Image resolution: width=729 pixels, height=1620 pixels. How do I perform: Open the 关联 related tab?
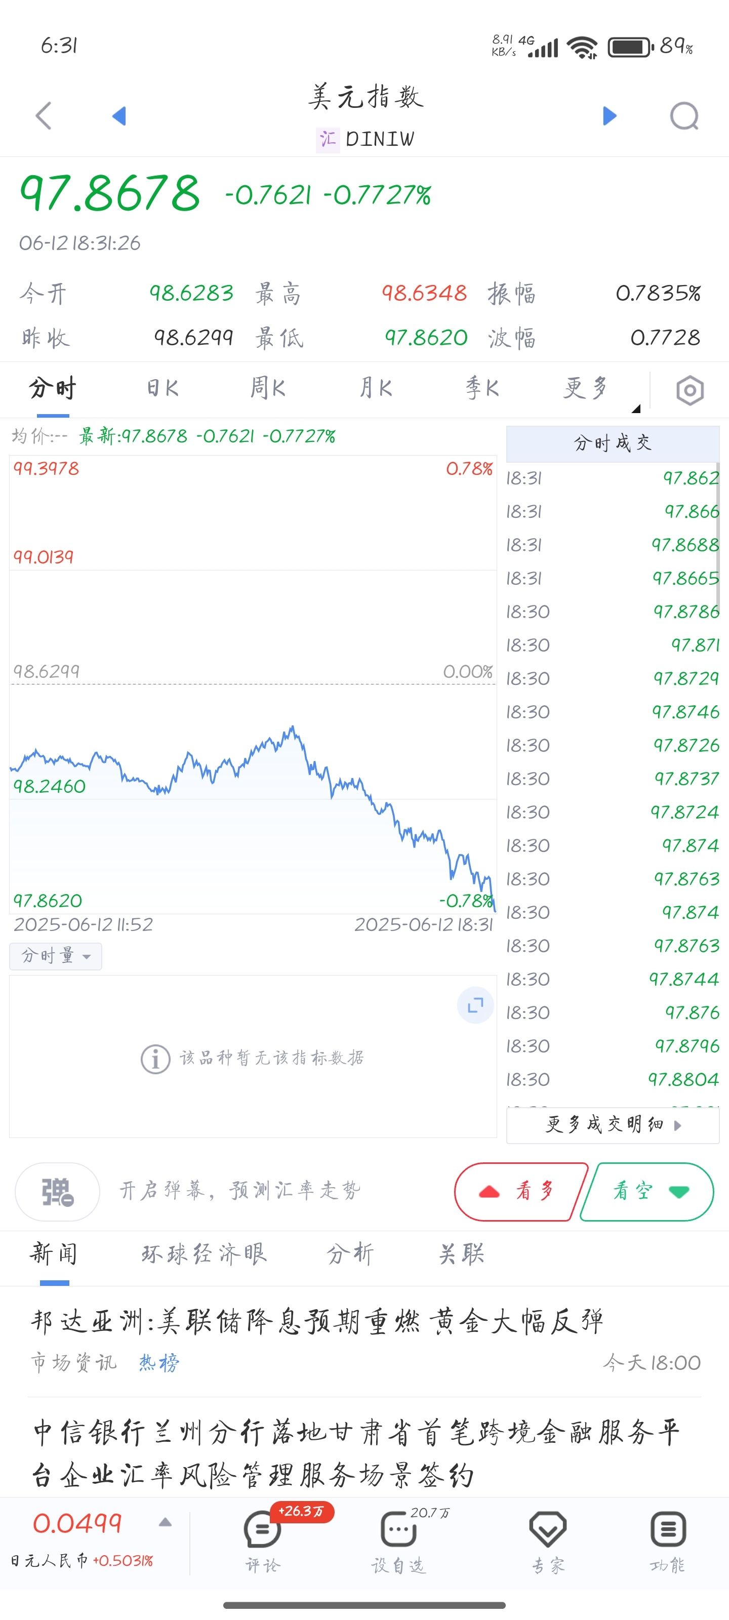[461, 1254]
